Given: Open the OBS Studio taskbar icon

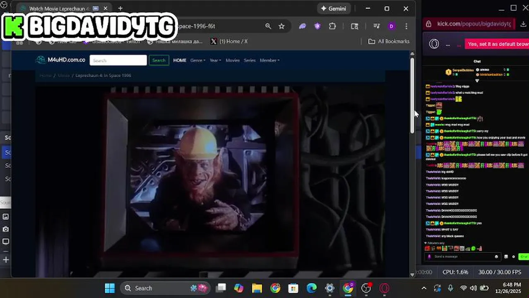Looking at the screenshot, I should pos(366,288).
